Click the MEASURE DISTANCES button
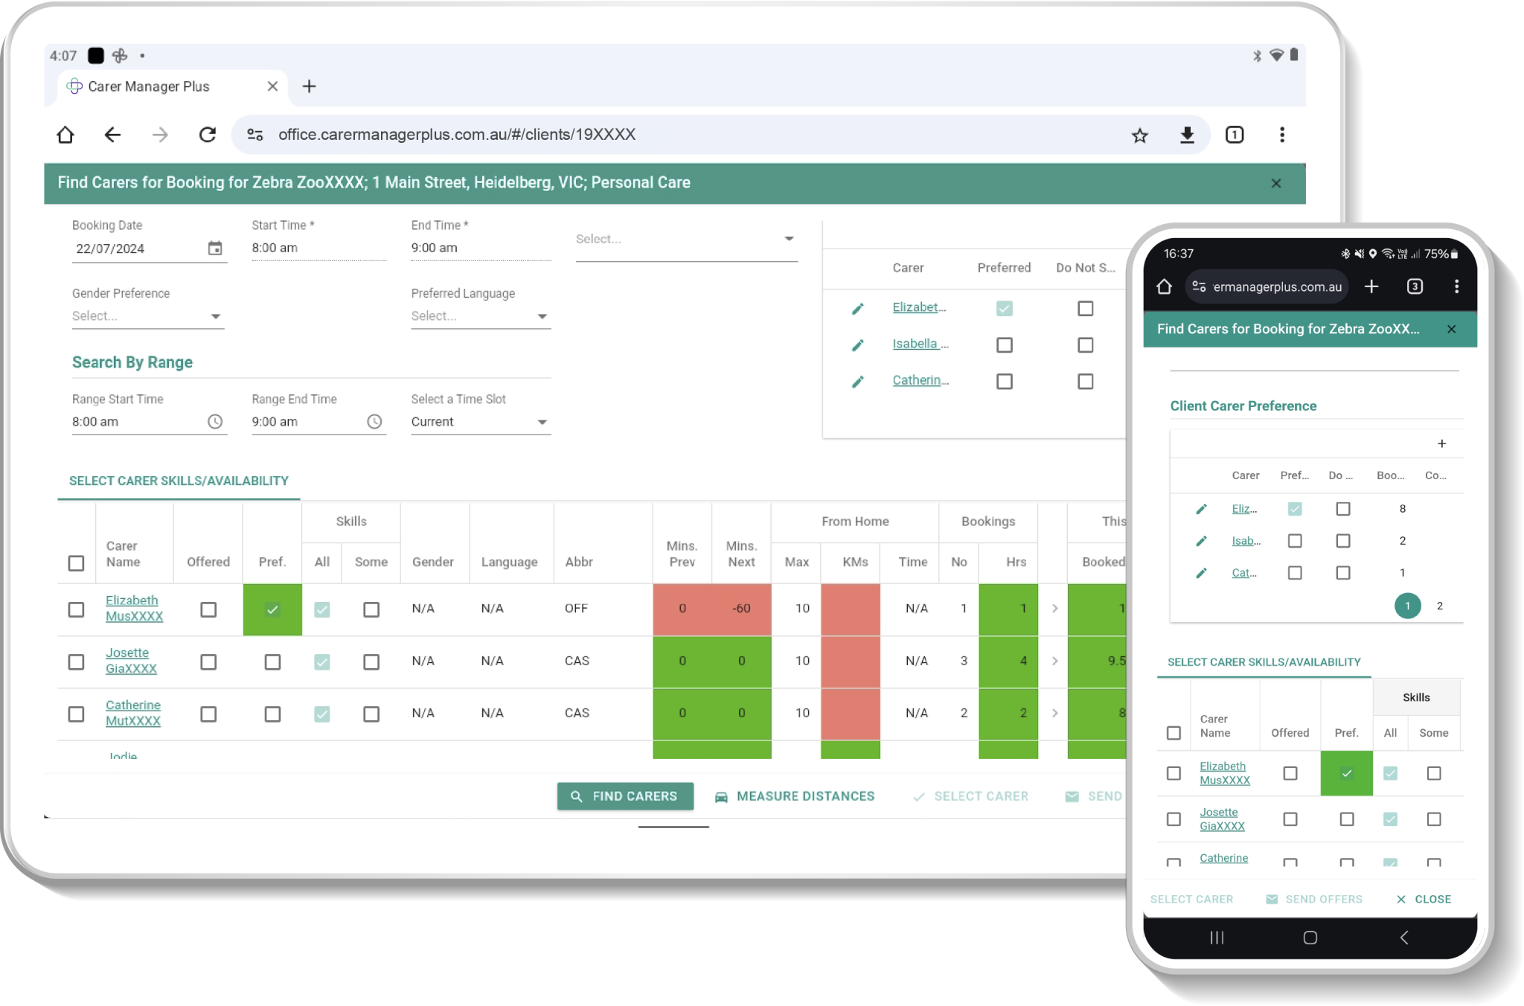This screenshot has width=1524, height=1006. coord(795,796)
